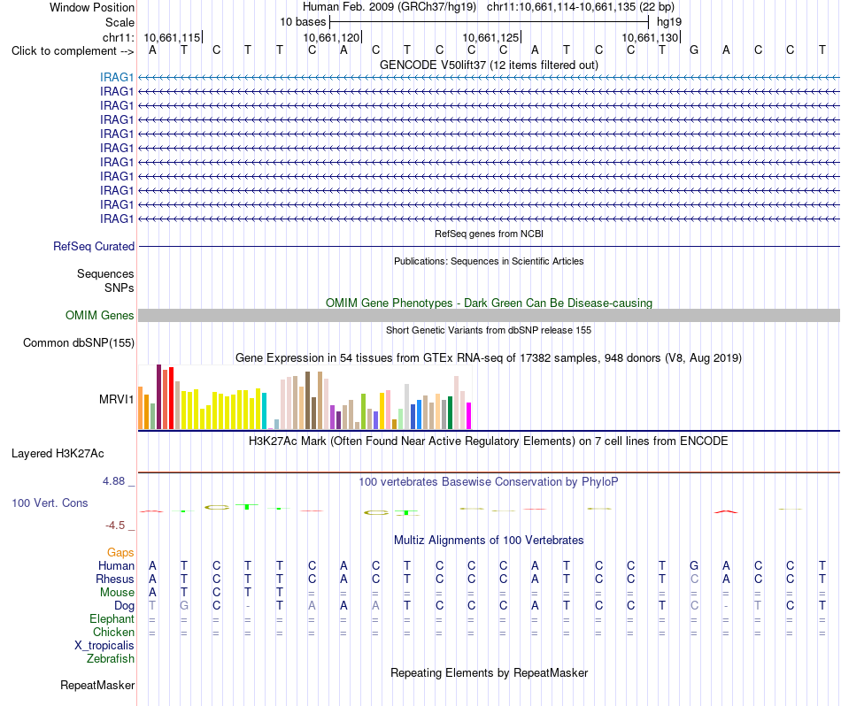
Task: Click the tall dark-maroon GTEx expression bar
Action: tap(158, 396)
